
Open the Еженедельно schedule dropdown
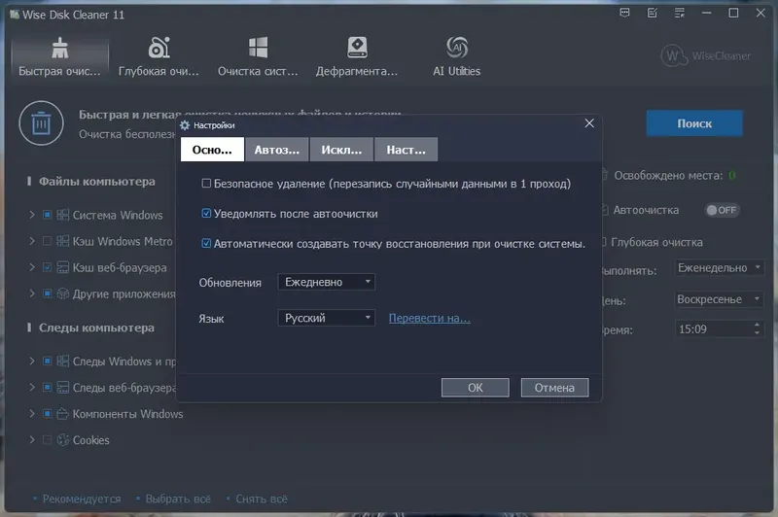click(x=719, y=267)
